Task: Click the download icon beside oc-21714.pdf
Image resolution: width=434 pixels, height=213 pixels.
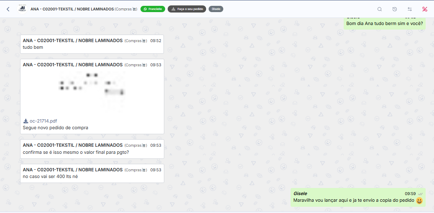Action: pyautogui.click(x=26, y=121)
